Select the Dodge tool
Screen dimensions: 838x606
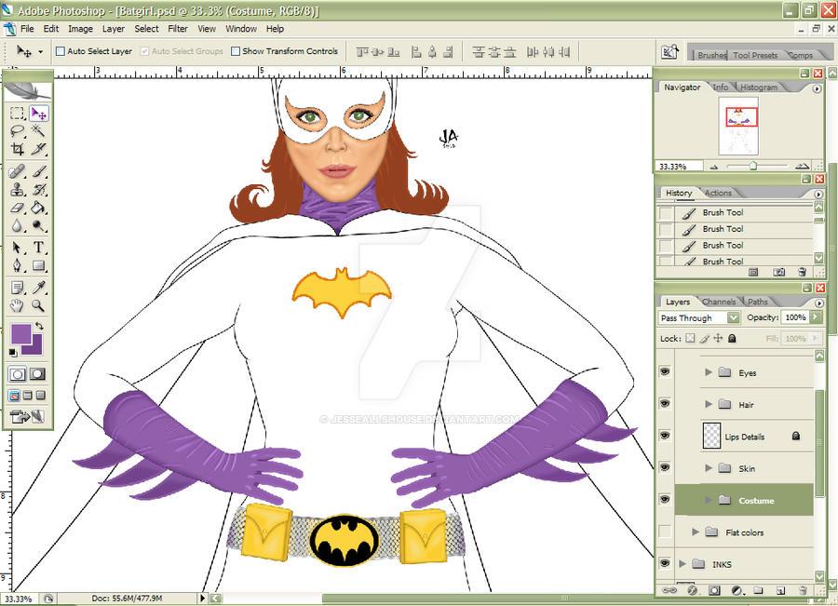(38, 225)
